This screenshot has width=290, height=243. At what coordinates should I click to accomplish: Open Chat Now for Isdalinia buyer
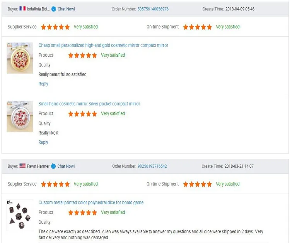coord(66,9)
